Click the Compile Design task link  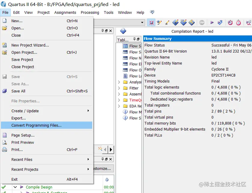[39, 187]
